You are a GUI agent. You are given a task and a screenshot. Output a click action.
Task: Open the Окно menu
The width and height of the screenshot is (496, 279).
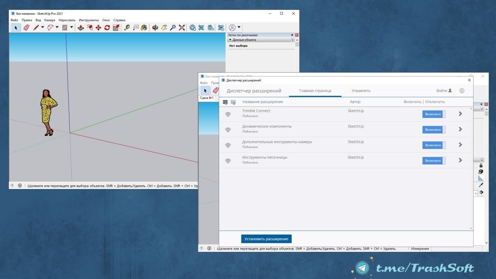pos(106,20)
